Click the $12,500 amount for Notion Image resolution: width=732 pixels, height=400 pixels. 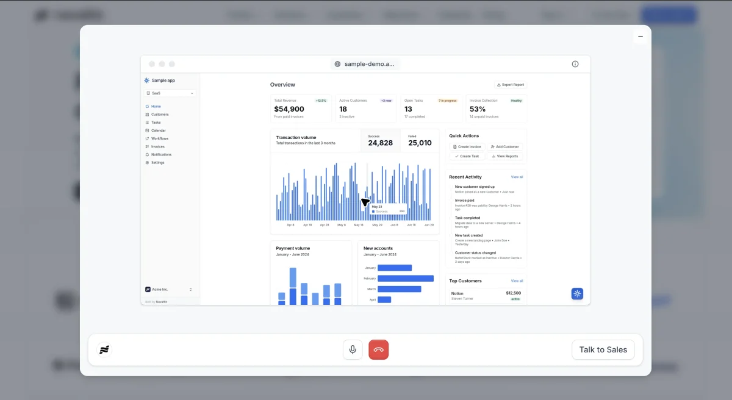[x=513, y=293]
